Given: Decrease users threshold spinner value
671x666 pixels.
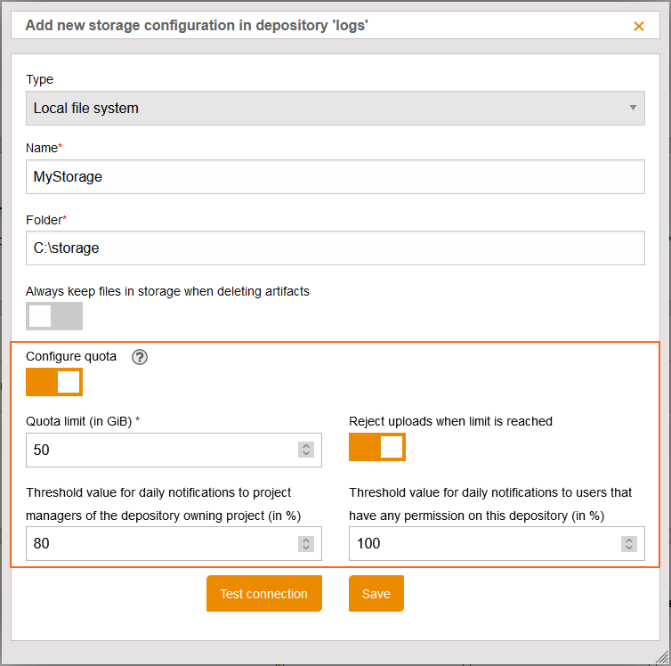Looking at the screenshot, I should (x=629, y=548).
